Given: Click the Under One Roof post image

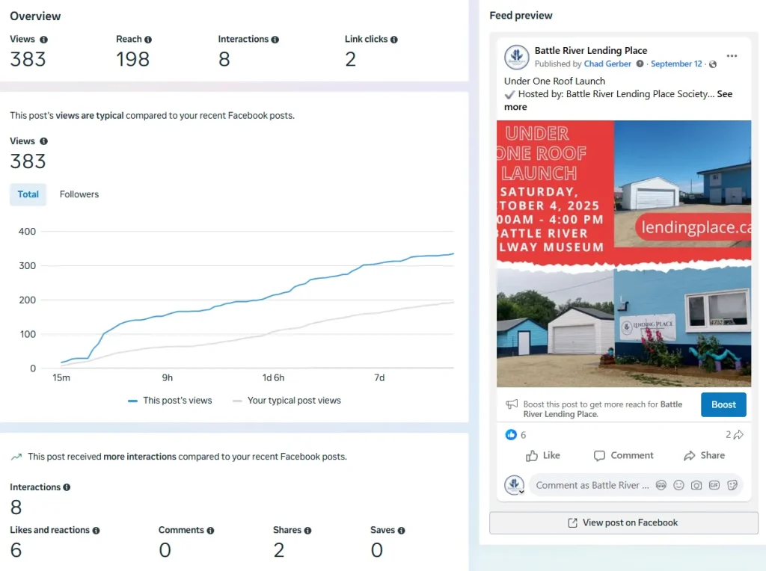Looking at the screenshot, I should pos(623,253).
